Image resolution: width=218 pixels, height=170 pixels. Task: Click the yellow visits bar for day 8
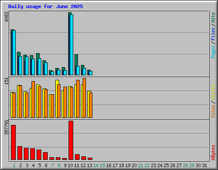point(57,99)
